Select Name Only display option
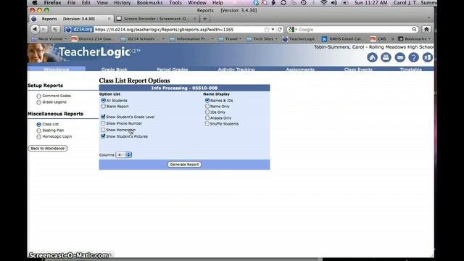This screenshot has width=464, height=261. coord(207,106)
